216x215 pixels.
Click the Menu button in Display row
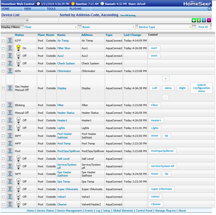click(168, 88)
